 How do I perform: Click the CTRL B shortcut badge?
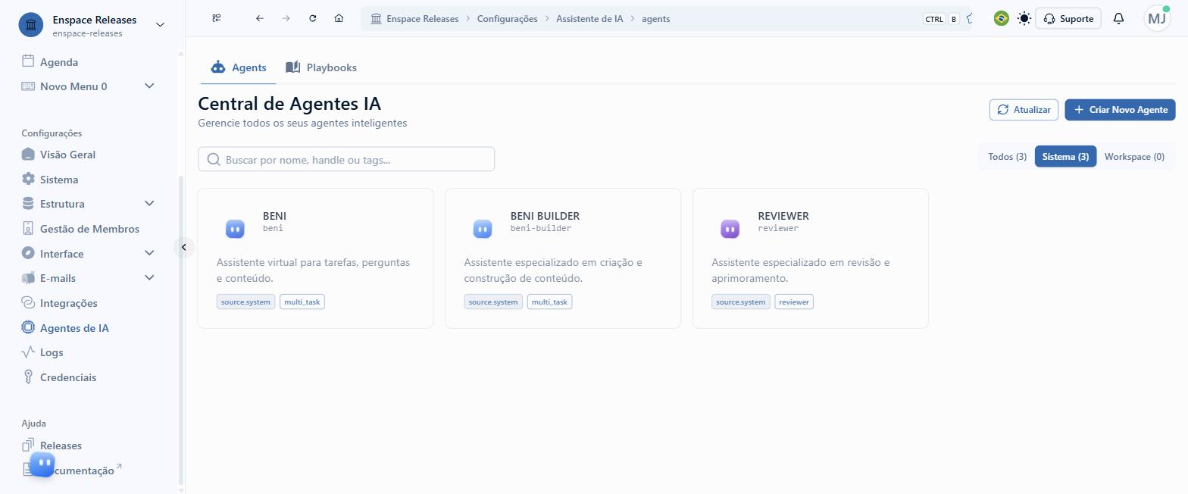tap(942, 19)
